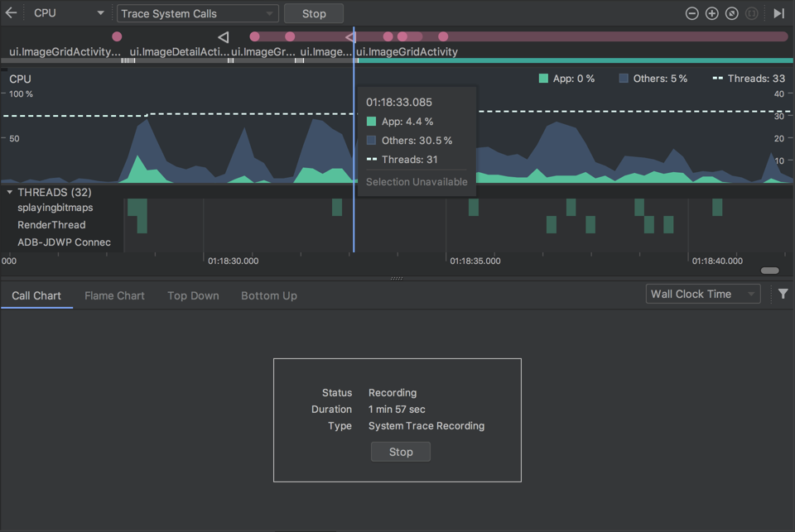The height and width of the screenshot is (532, 795).
Task: Click the 01:18:30.000 timeline label
Action: (x=233, y=261)
